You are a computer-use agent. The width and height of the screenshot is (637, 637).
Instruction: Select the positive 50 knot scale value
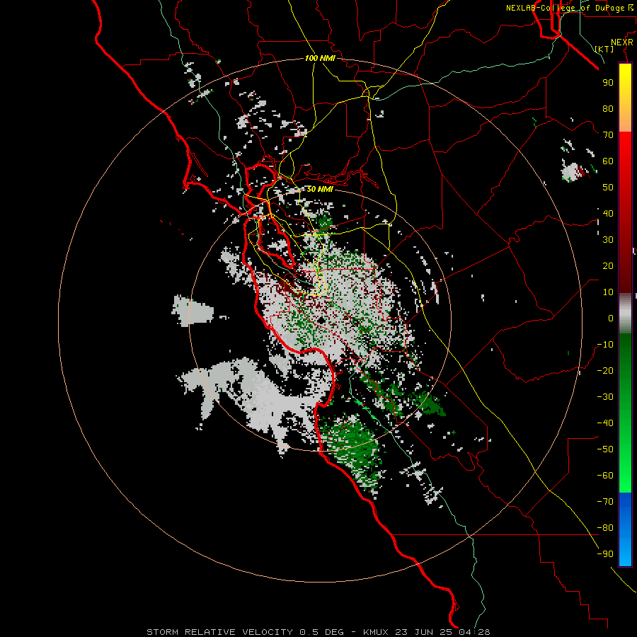point(608,188)
